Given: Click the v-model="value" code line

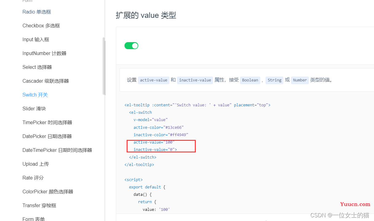Looking at the screenshot, I should 151,120.
